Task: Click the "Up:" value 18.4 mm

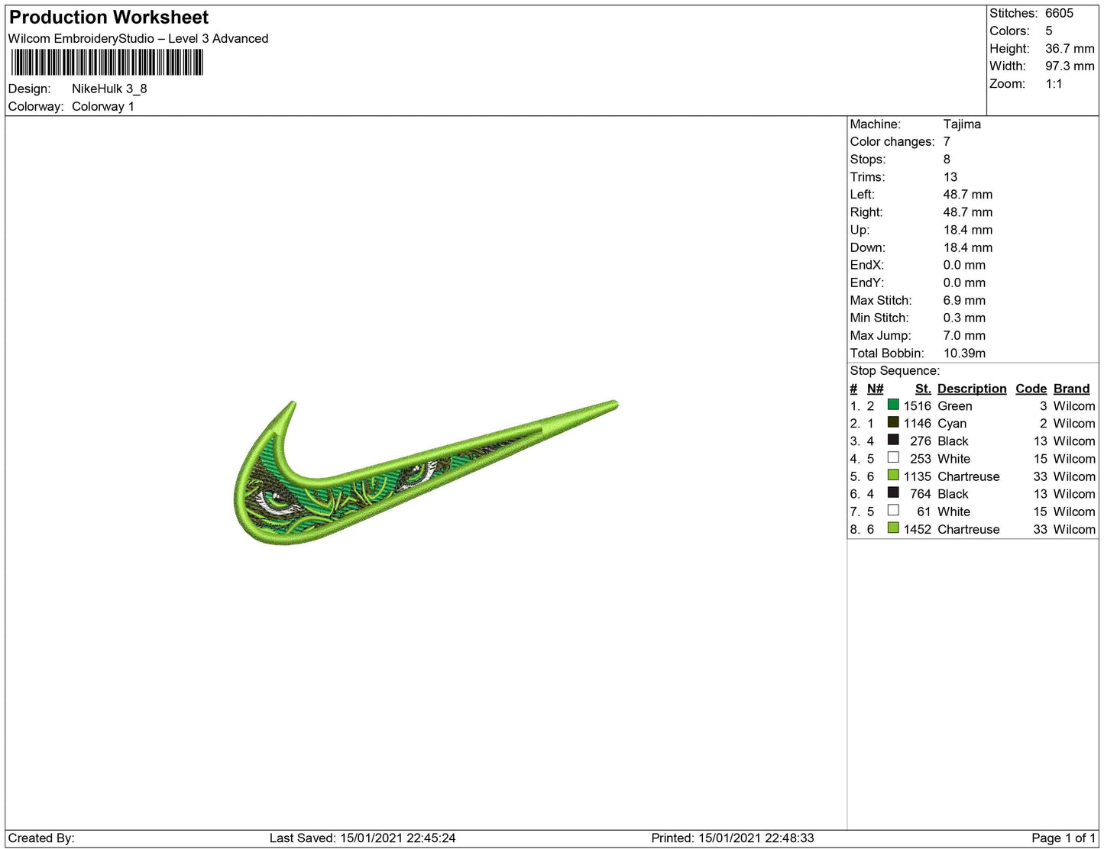Action: [x=968, y=229]
